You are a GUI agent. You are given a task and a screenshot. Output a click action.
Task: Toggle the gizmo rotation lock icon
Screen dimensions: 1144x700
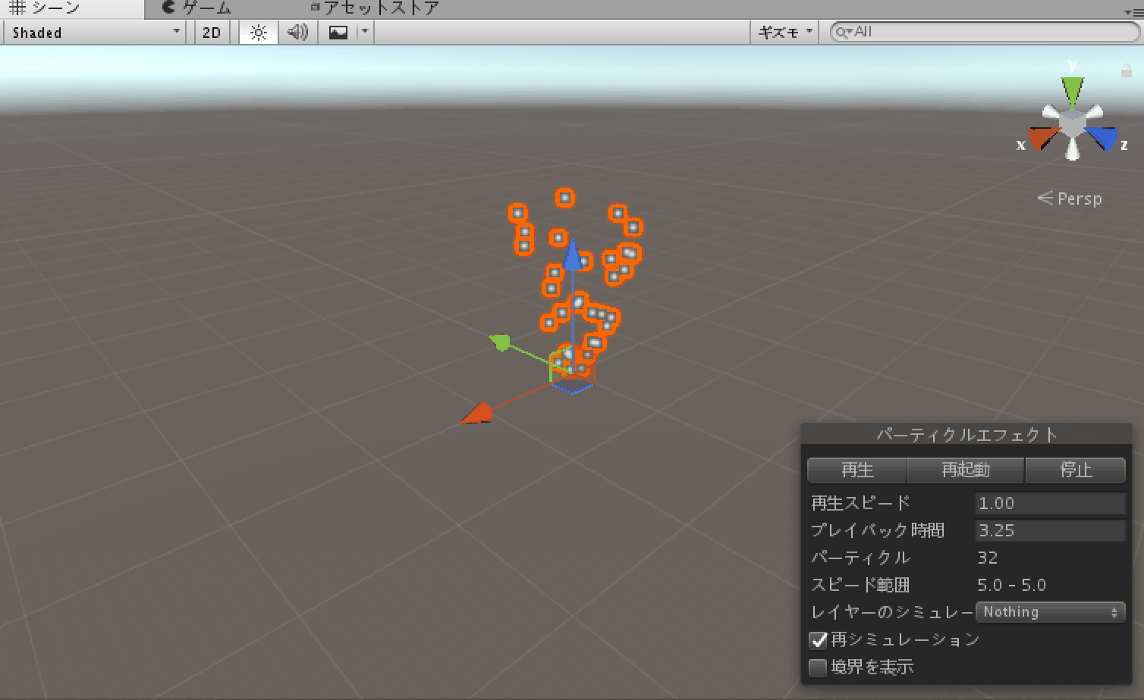(1127, 71)
